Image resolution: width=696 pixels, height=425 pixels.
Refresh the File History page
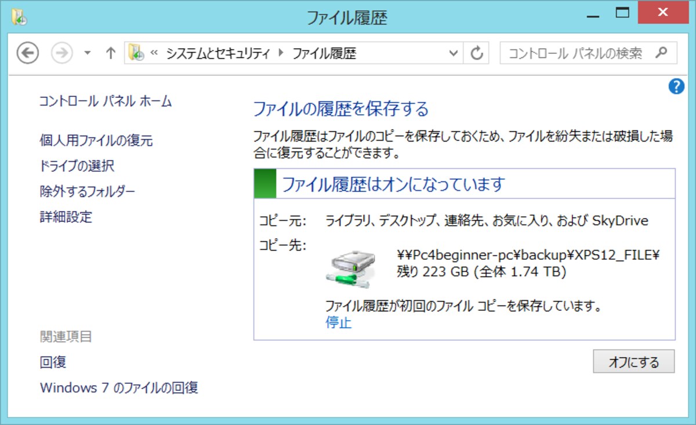point(476,53)
